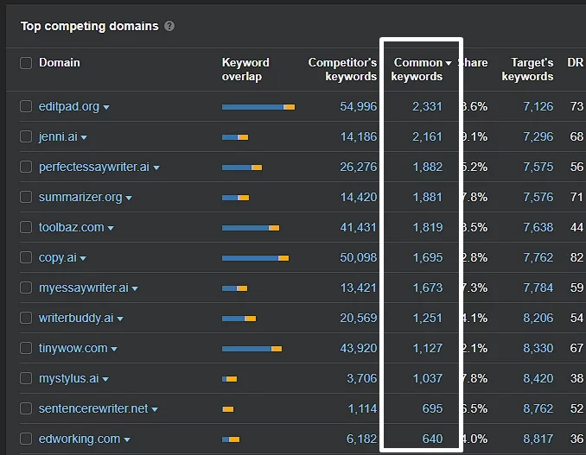
Task: Select the mystylus.ai checkbox
Action: pyautogui.click(x=26, y=378)
